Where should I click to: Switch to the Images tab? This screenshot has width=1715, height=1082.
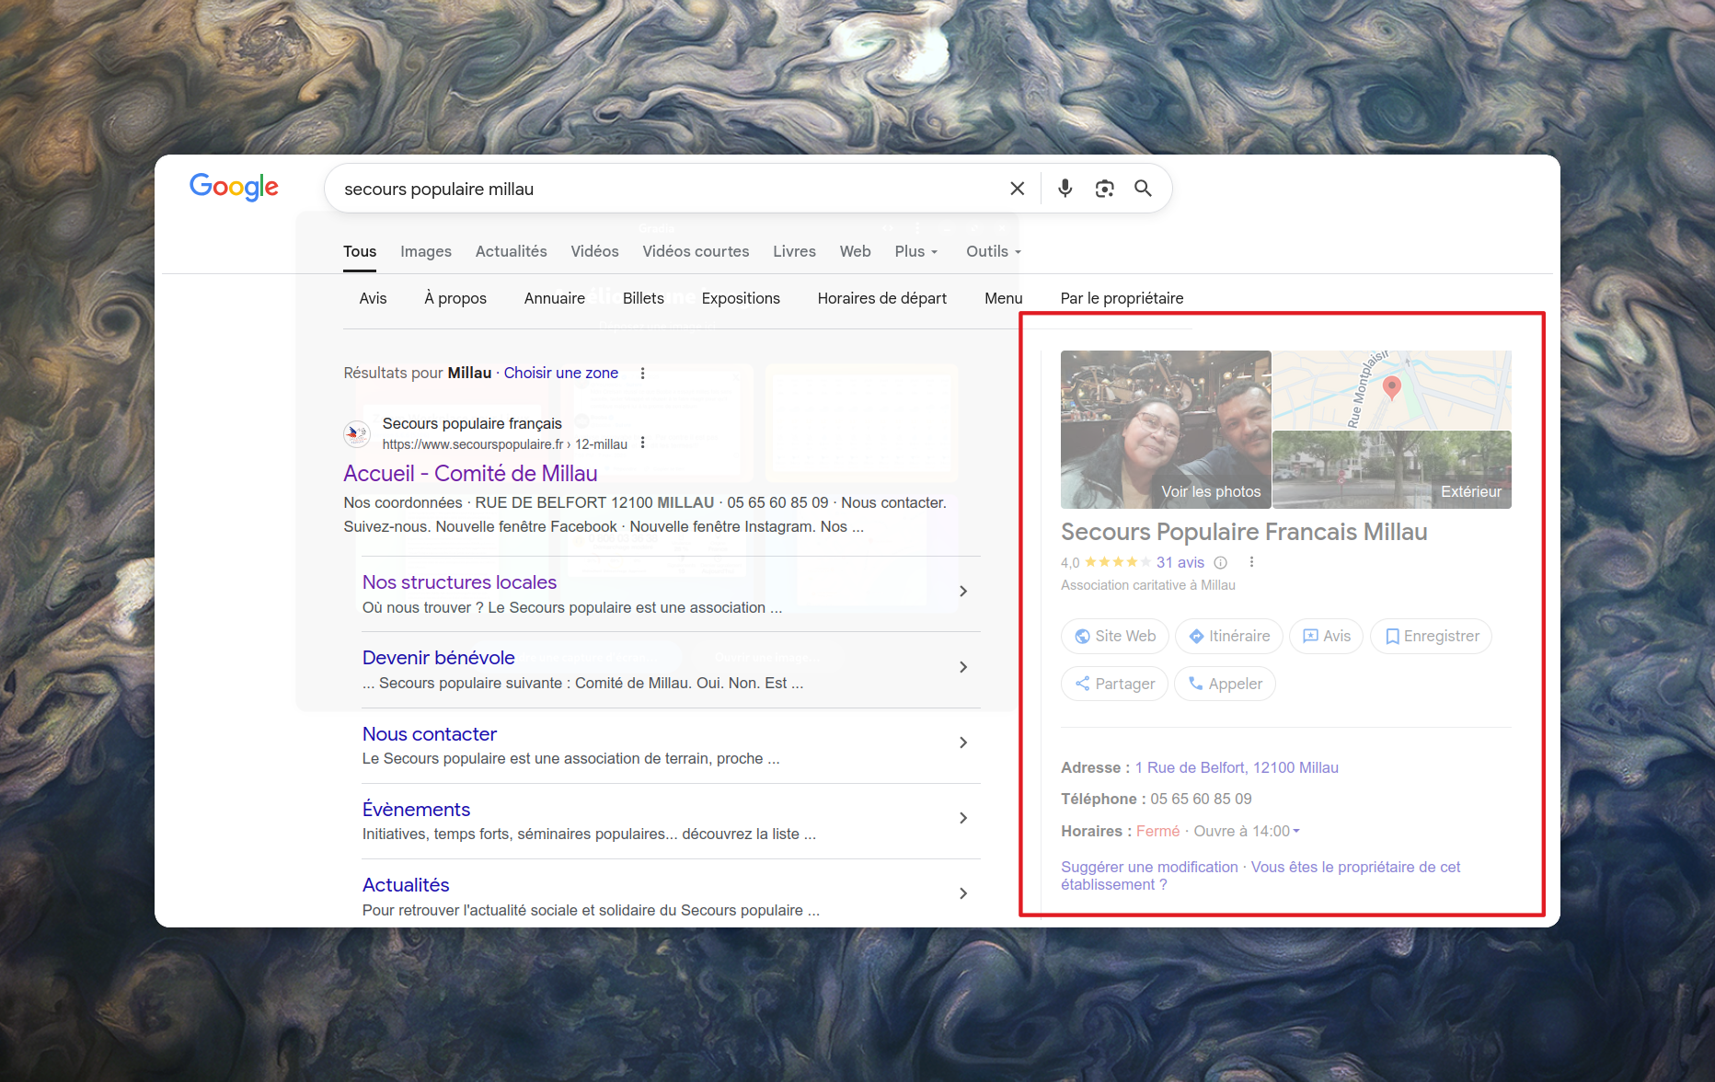point(425,252)
